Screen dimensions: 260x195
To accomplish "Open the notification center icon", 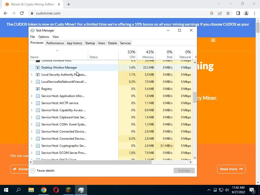I will (x=252, y=190).
